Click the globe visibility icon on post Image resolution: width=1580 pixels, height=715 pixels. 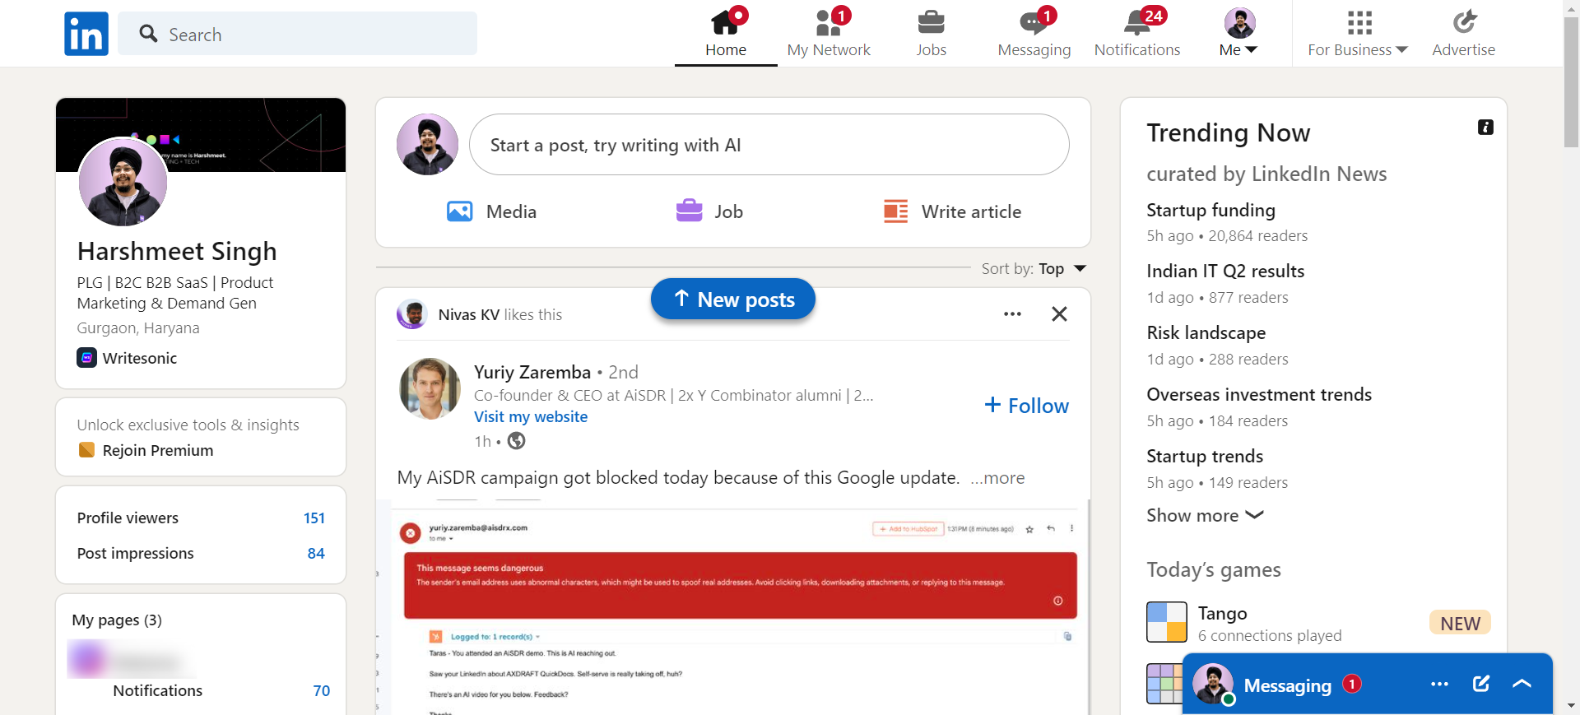tap(516, 441)
